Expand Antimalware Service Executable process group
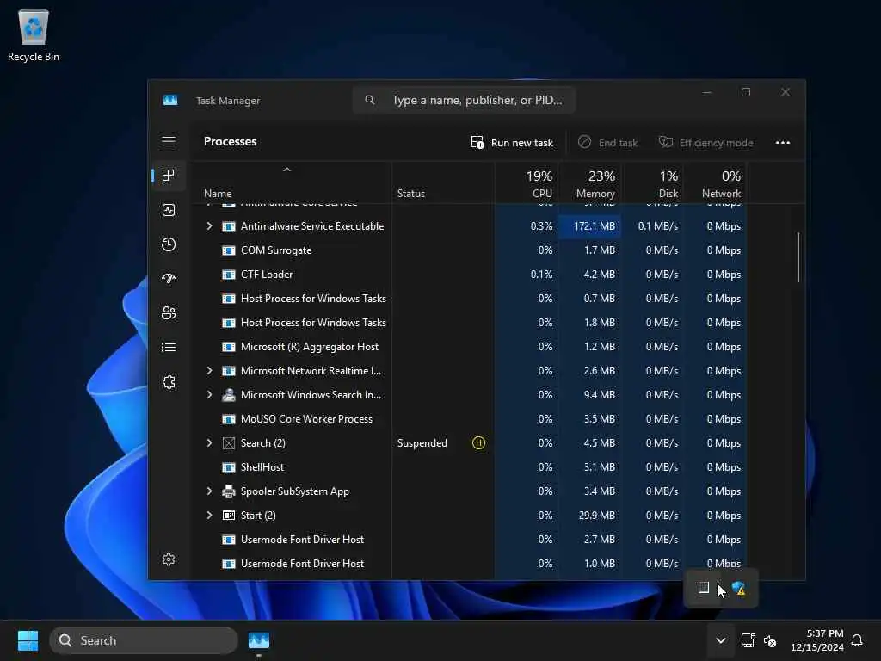 210,226
